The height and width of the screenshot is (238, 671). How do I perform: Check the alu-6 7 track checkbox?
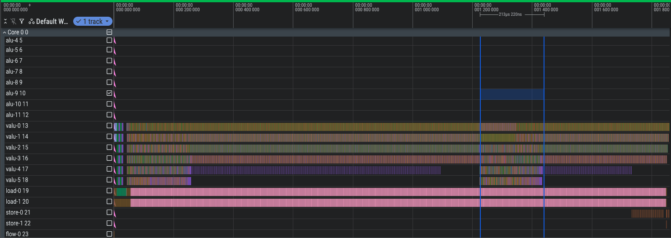pyautogui.click(x=109, y=61)
